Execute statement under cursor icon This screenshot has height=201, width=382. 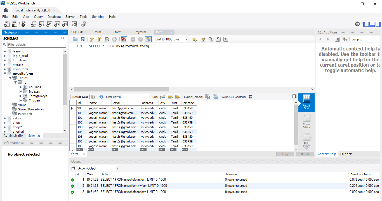[x=99, y=39]
